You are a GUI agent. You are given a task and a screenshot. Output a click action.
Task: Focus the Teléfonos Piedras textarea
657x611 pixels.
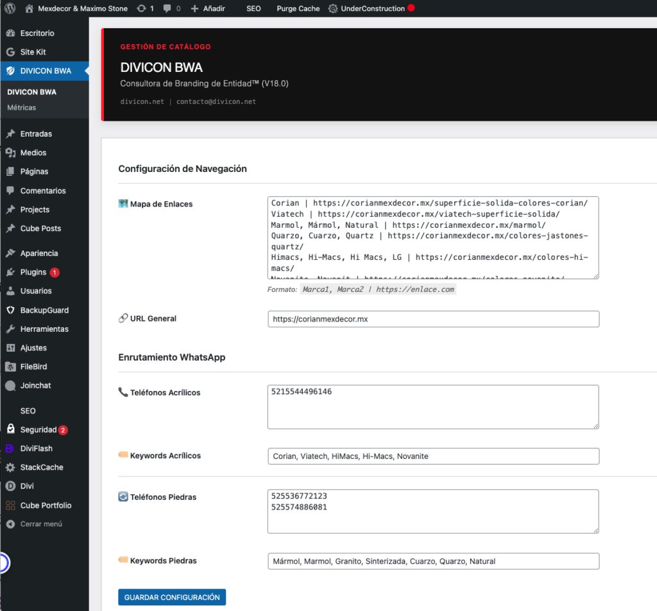(x=433, y=512)
